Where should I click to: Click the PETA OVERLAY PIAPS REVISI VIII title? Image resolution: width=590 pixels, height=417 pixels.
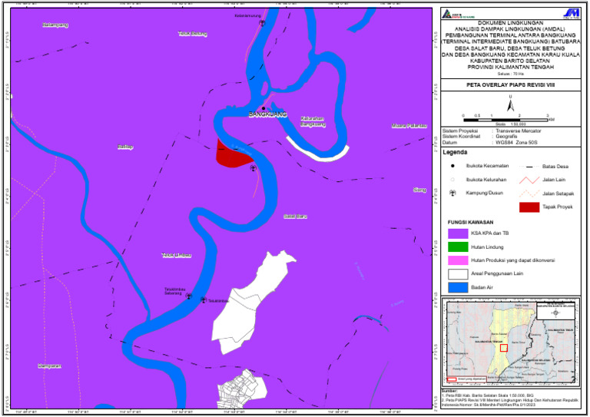point(511,85)
